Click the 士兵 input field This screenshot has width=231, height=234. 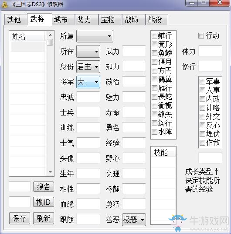tap(88, 112)
